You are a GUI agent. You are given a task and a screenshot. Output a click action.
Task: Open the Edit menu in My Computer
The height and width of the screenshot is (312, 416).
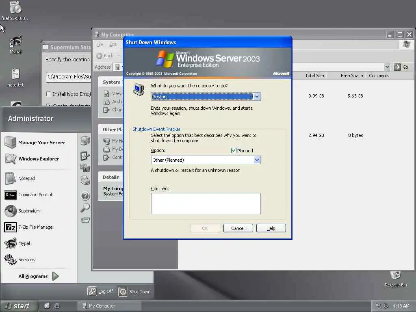click(x=113, y=44)
